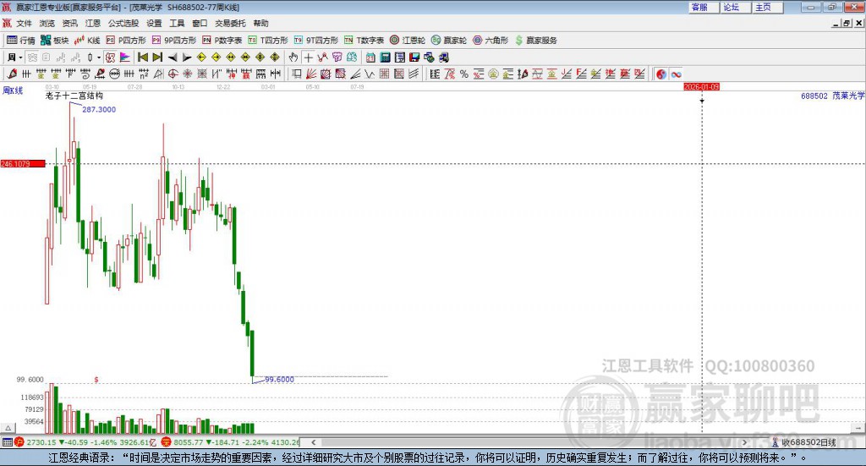Click the 周K线 period label
The width and height of the screenshot is (866, 466).
click(13, 90)
